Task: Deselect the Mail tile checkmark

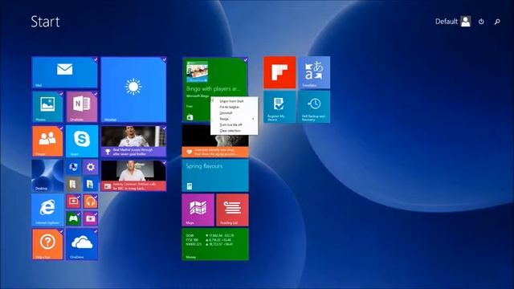Action: click(x=95, y=59)
